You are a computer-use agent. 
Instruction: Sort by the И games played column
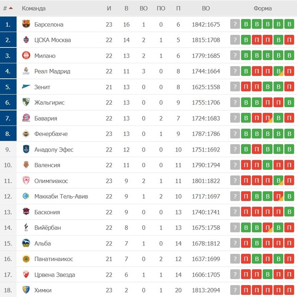pos(109,8)
